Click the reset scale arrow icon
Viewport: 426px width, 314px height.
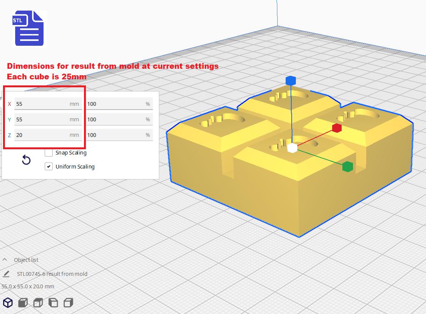click(x=26, y=160)
